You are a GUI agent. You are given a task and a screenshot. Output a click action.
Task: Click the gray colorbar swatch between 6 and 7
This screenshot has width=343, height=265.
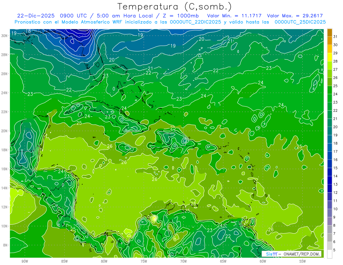click(x=330, y=238)
